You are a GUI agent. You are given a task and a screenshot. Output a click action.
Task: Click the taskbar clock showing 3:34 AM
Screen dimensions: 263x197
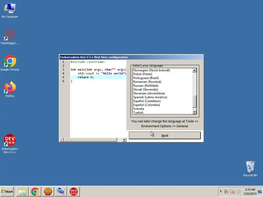(250, 191)
